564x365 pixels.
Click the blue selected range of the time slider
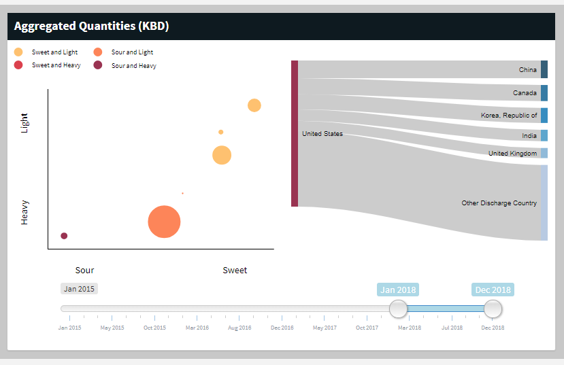[x=446, y=309]
